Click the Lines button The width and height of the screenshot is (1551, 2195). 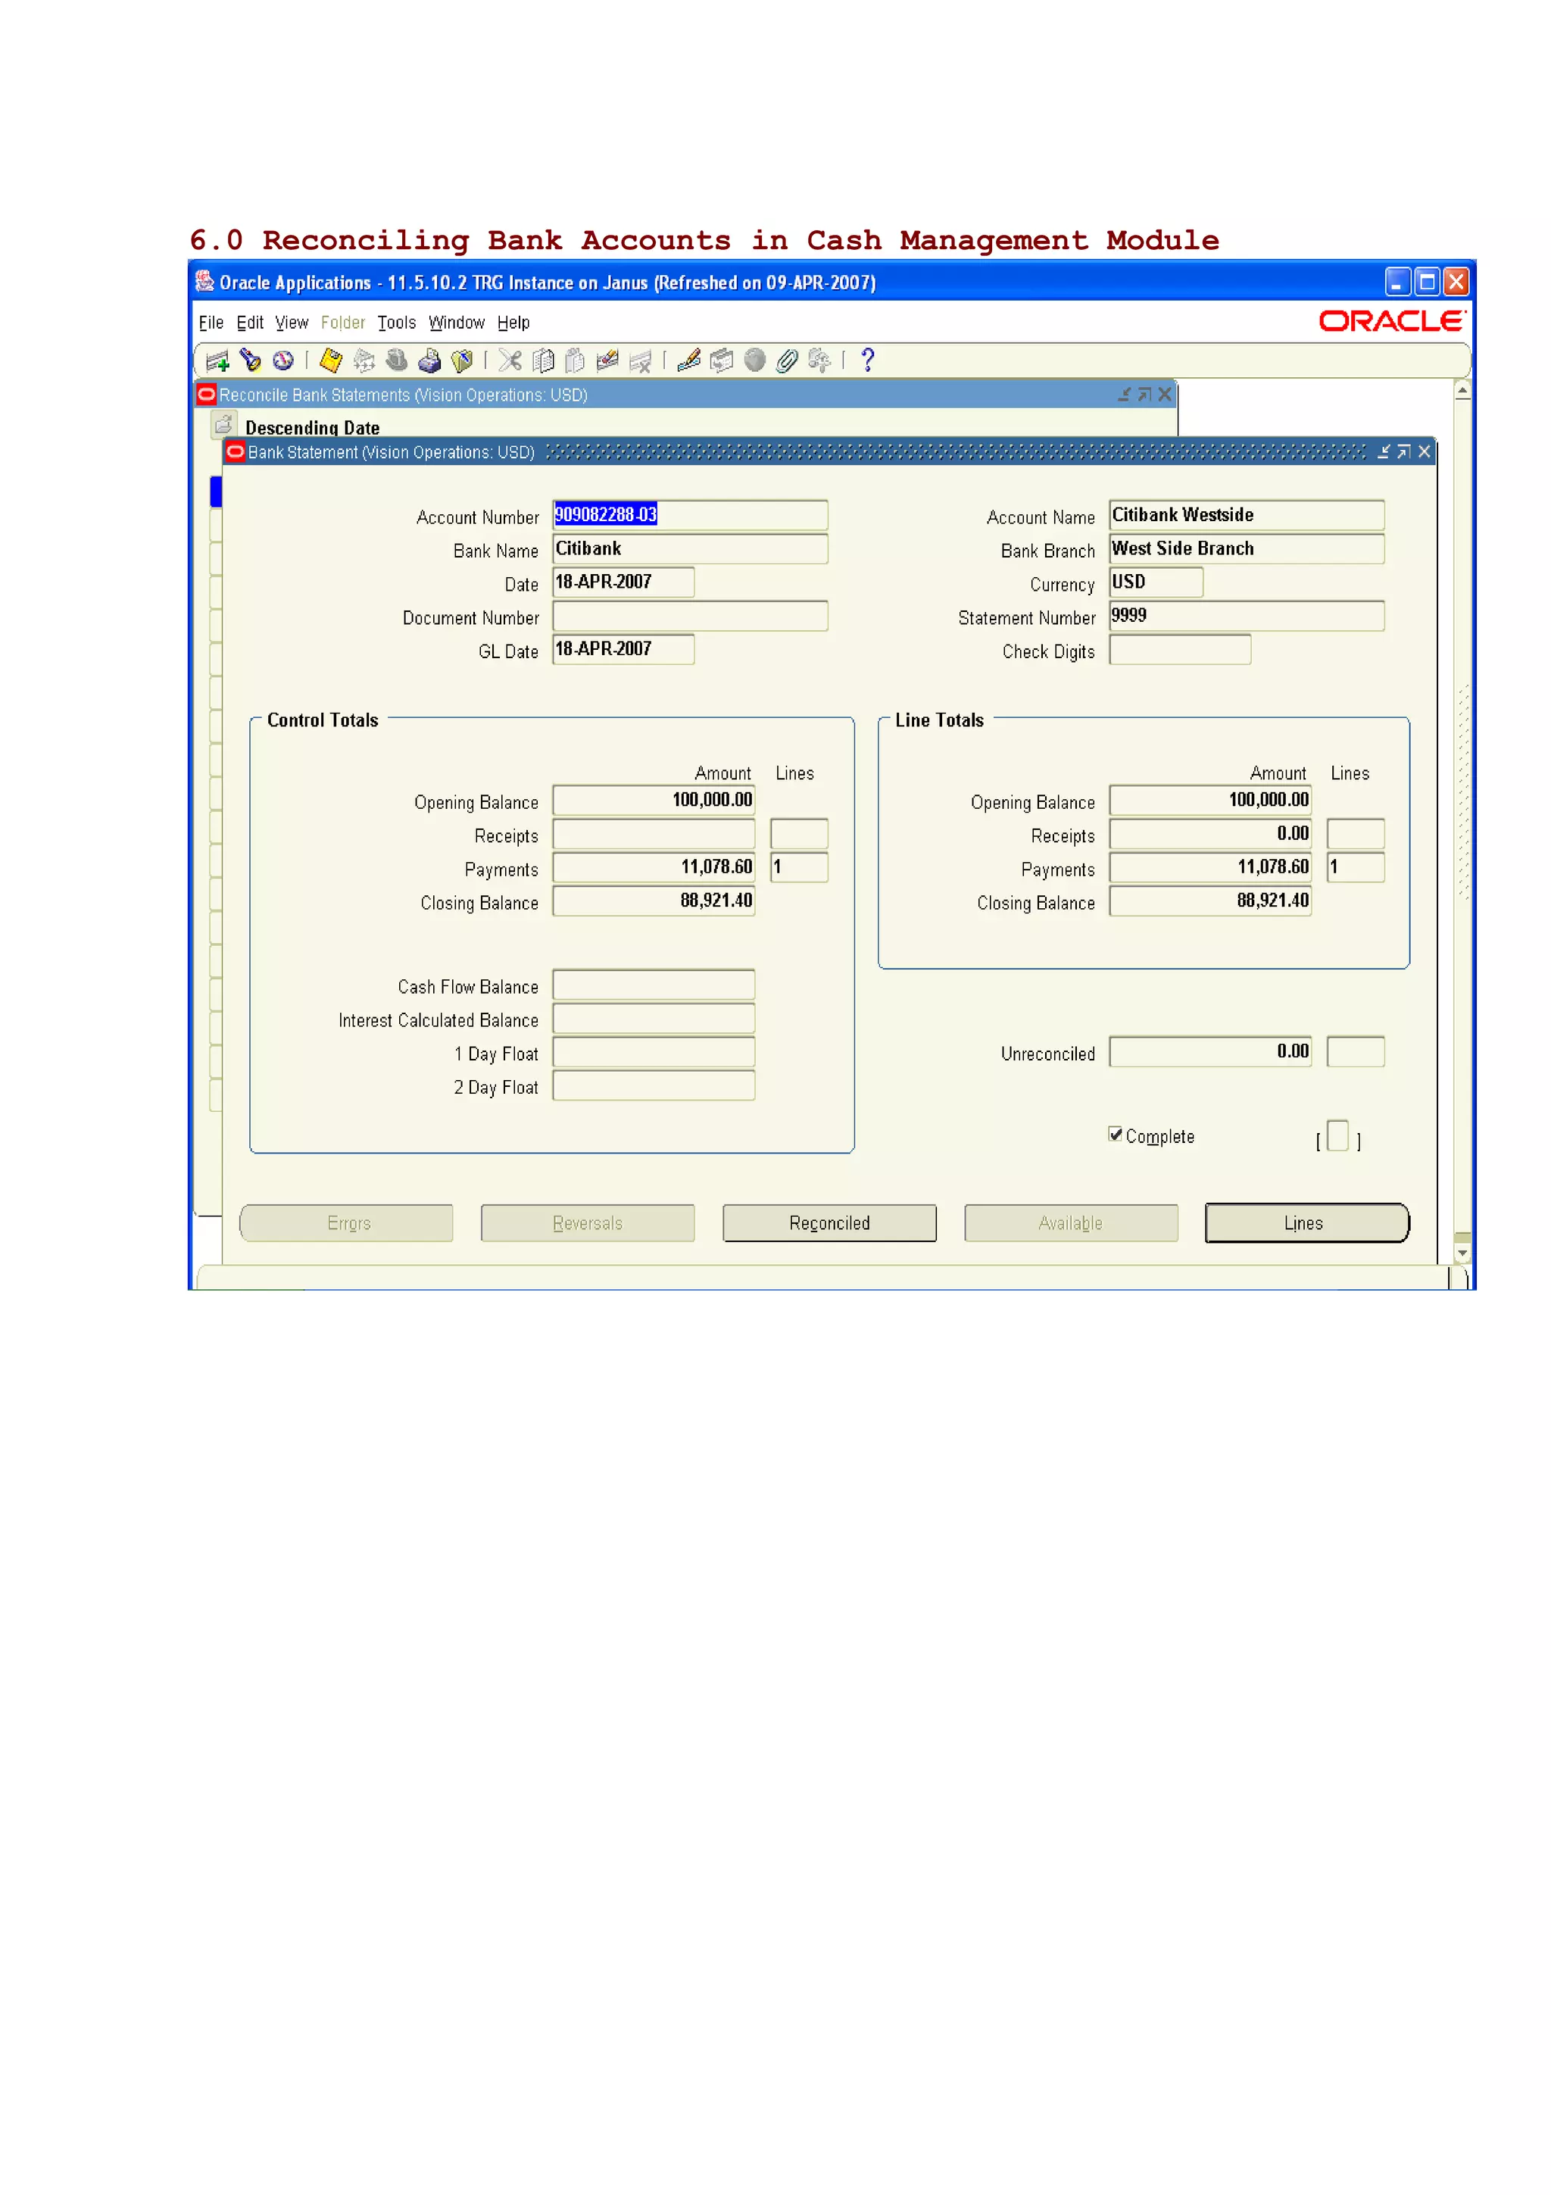coord(1306,1222)
